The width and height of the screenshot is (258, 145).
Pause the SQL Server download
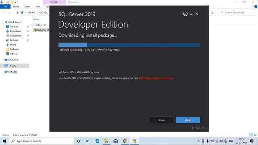tap(162, 120)
